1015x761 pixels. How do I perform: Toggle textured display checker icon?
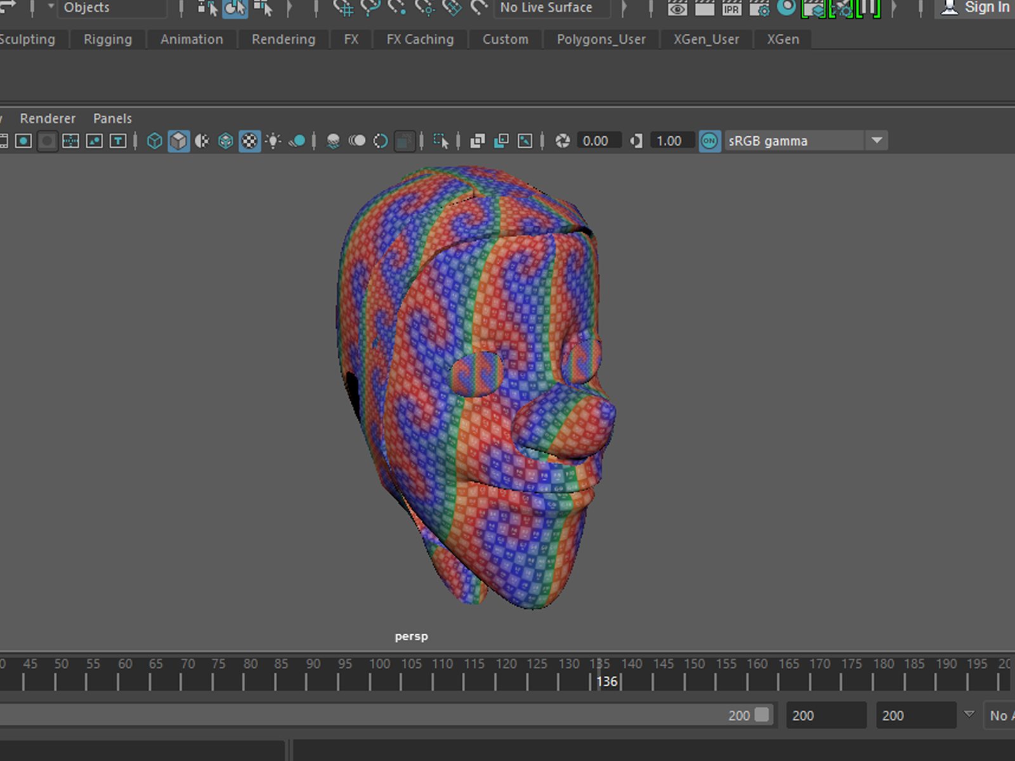click(249, 141)
